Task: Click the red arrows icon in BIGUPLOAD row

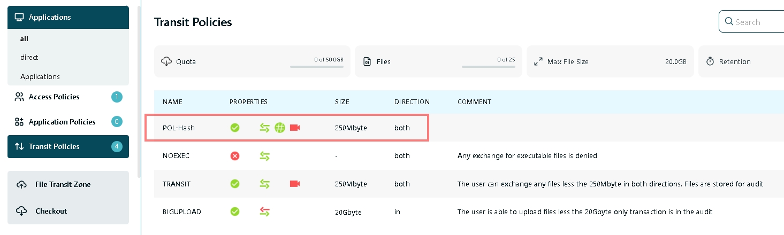Action: click(x=264, y=211)
